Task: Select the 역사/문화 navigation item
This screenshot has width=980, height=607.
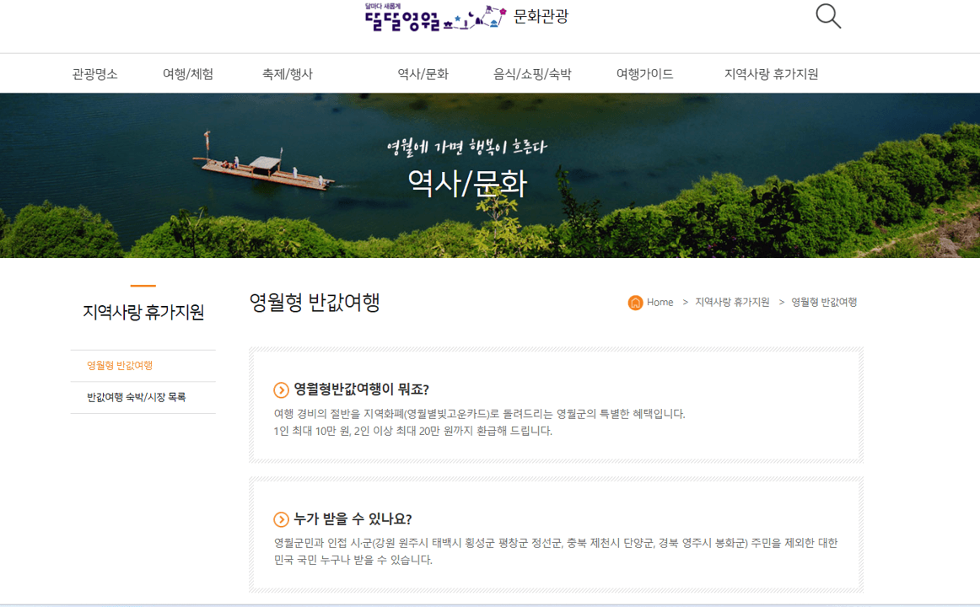Action: coord(422,73)
